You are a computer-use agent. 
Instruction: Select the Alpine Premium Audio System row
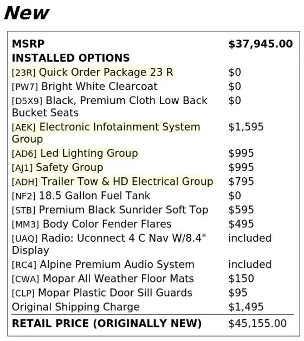pos(103,265)
